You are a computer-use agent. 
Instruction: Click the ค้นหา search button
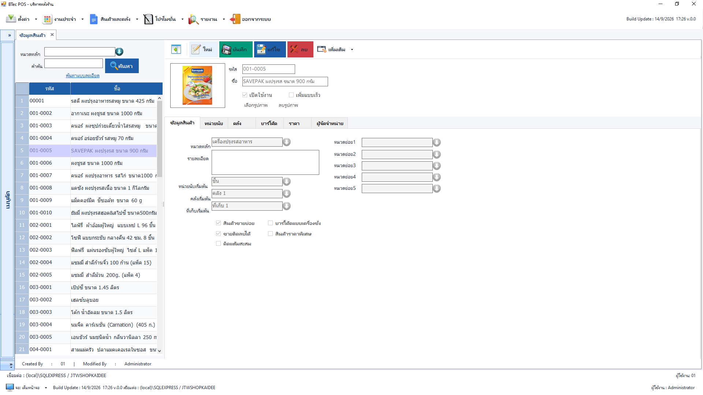[122, 66]
